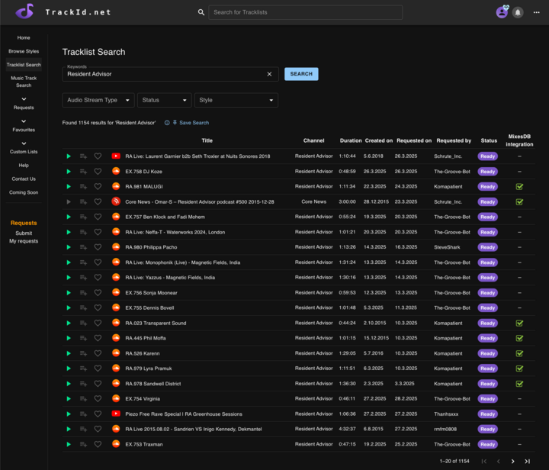Play EX.758 DJ Koze tracklist
This screenshot has height=470, width=549.
coord(69,171)
